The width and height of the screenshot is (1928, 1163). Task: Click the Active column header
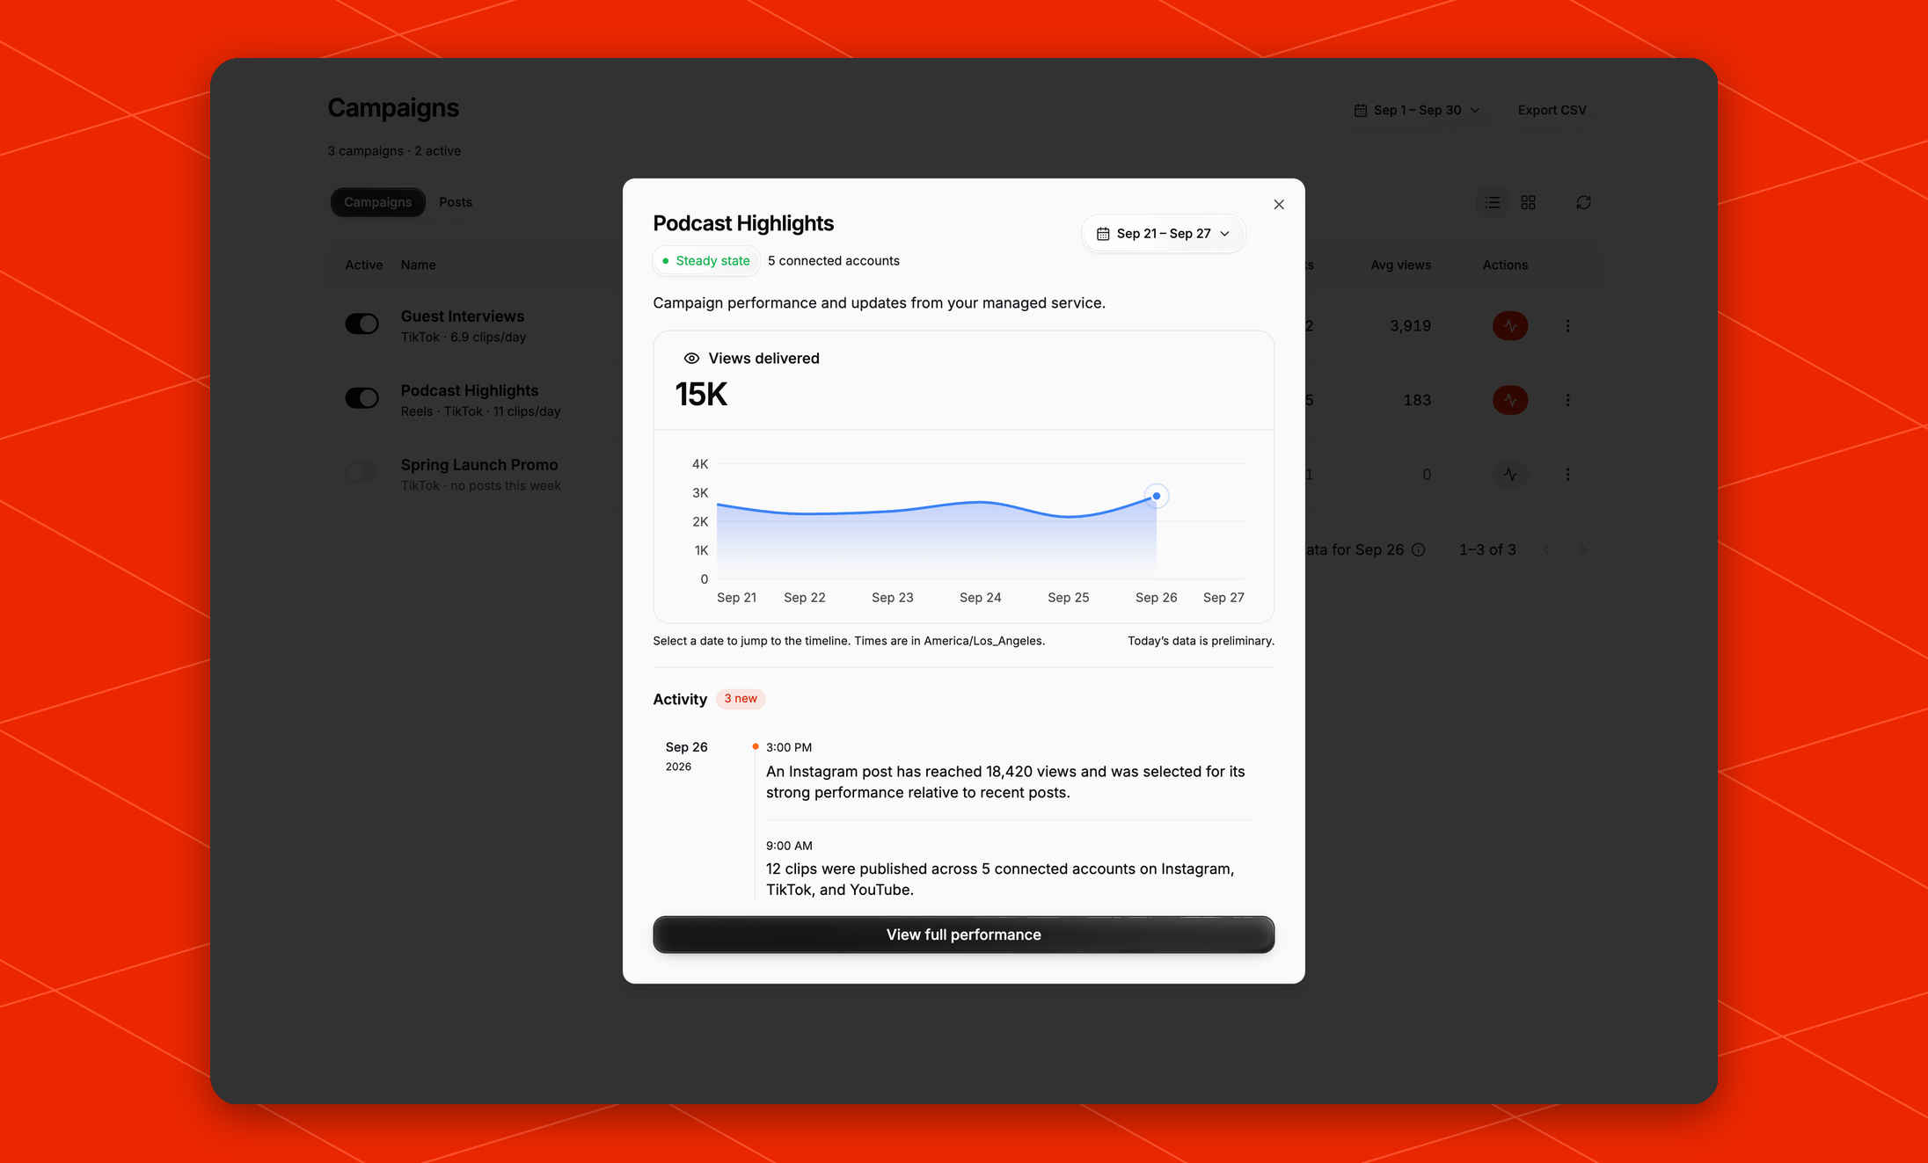point(363,265)
